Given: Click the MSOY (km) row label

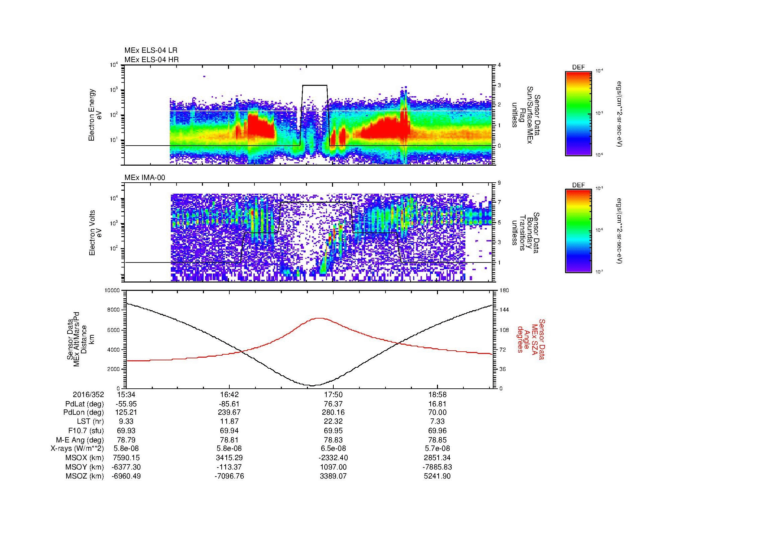Looking at the screenshot, I should point(85,467).
